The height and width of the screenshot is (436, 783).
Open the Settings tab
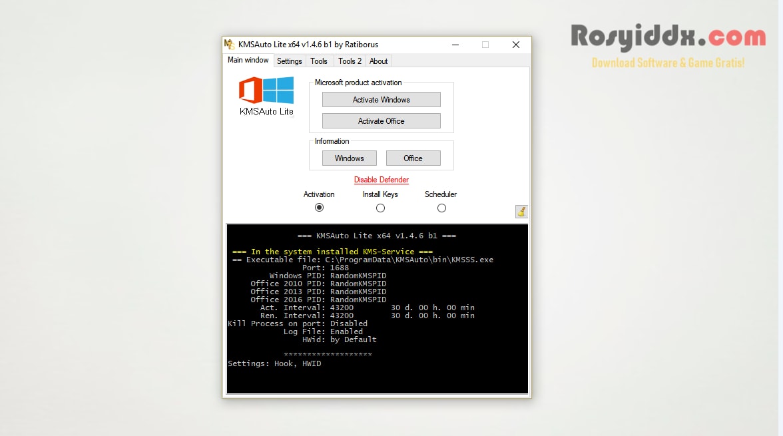[290, 61]
